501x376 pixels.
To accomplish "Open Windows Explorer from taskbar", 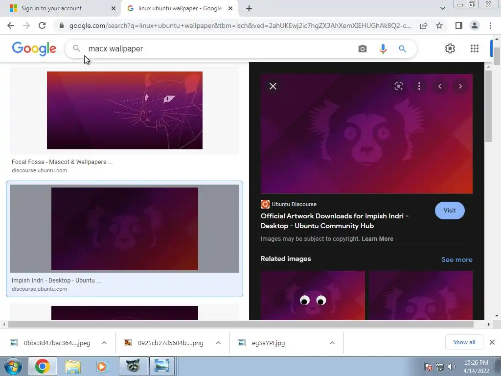I will click(73, 366).
